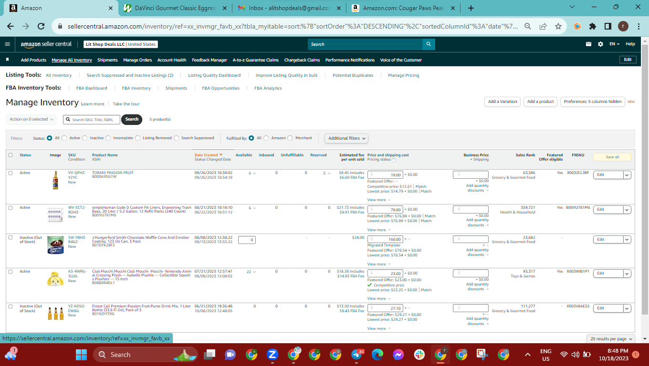Bookmark this page with the star icon
649x366 pixels.
click(558, 27)
